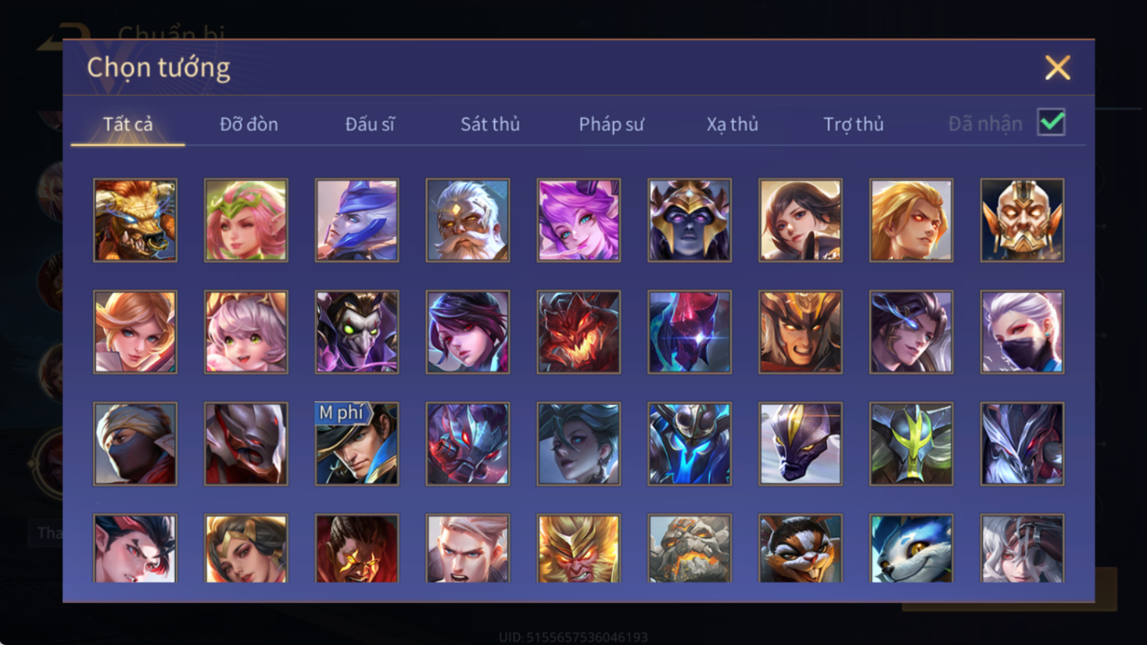Switch to the 'Đỡ đòn' tab
Viewport: 1147px width, 645px height.
248,124
